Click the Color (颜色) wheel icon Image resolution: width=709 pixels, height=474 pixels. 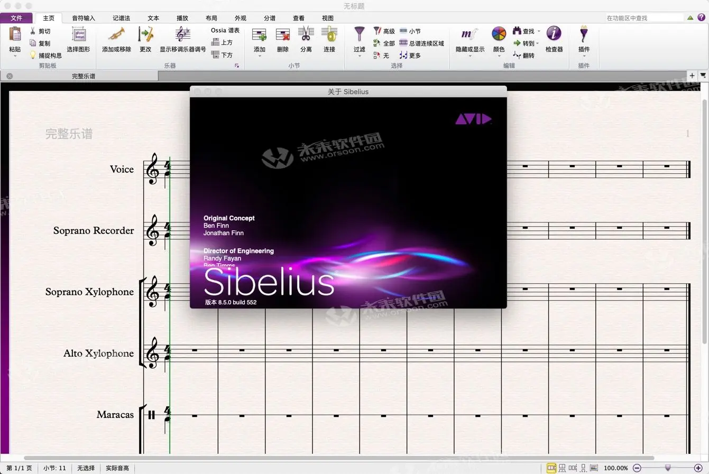[x=499, y=34]
